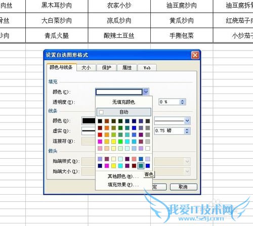Pick the tan swatch in fifth row
The height and width of the screenshot is (226, 253).
tap(107, 148)
